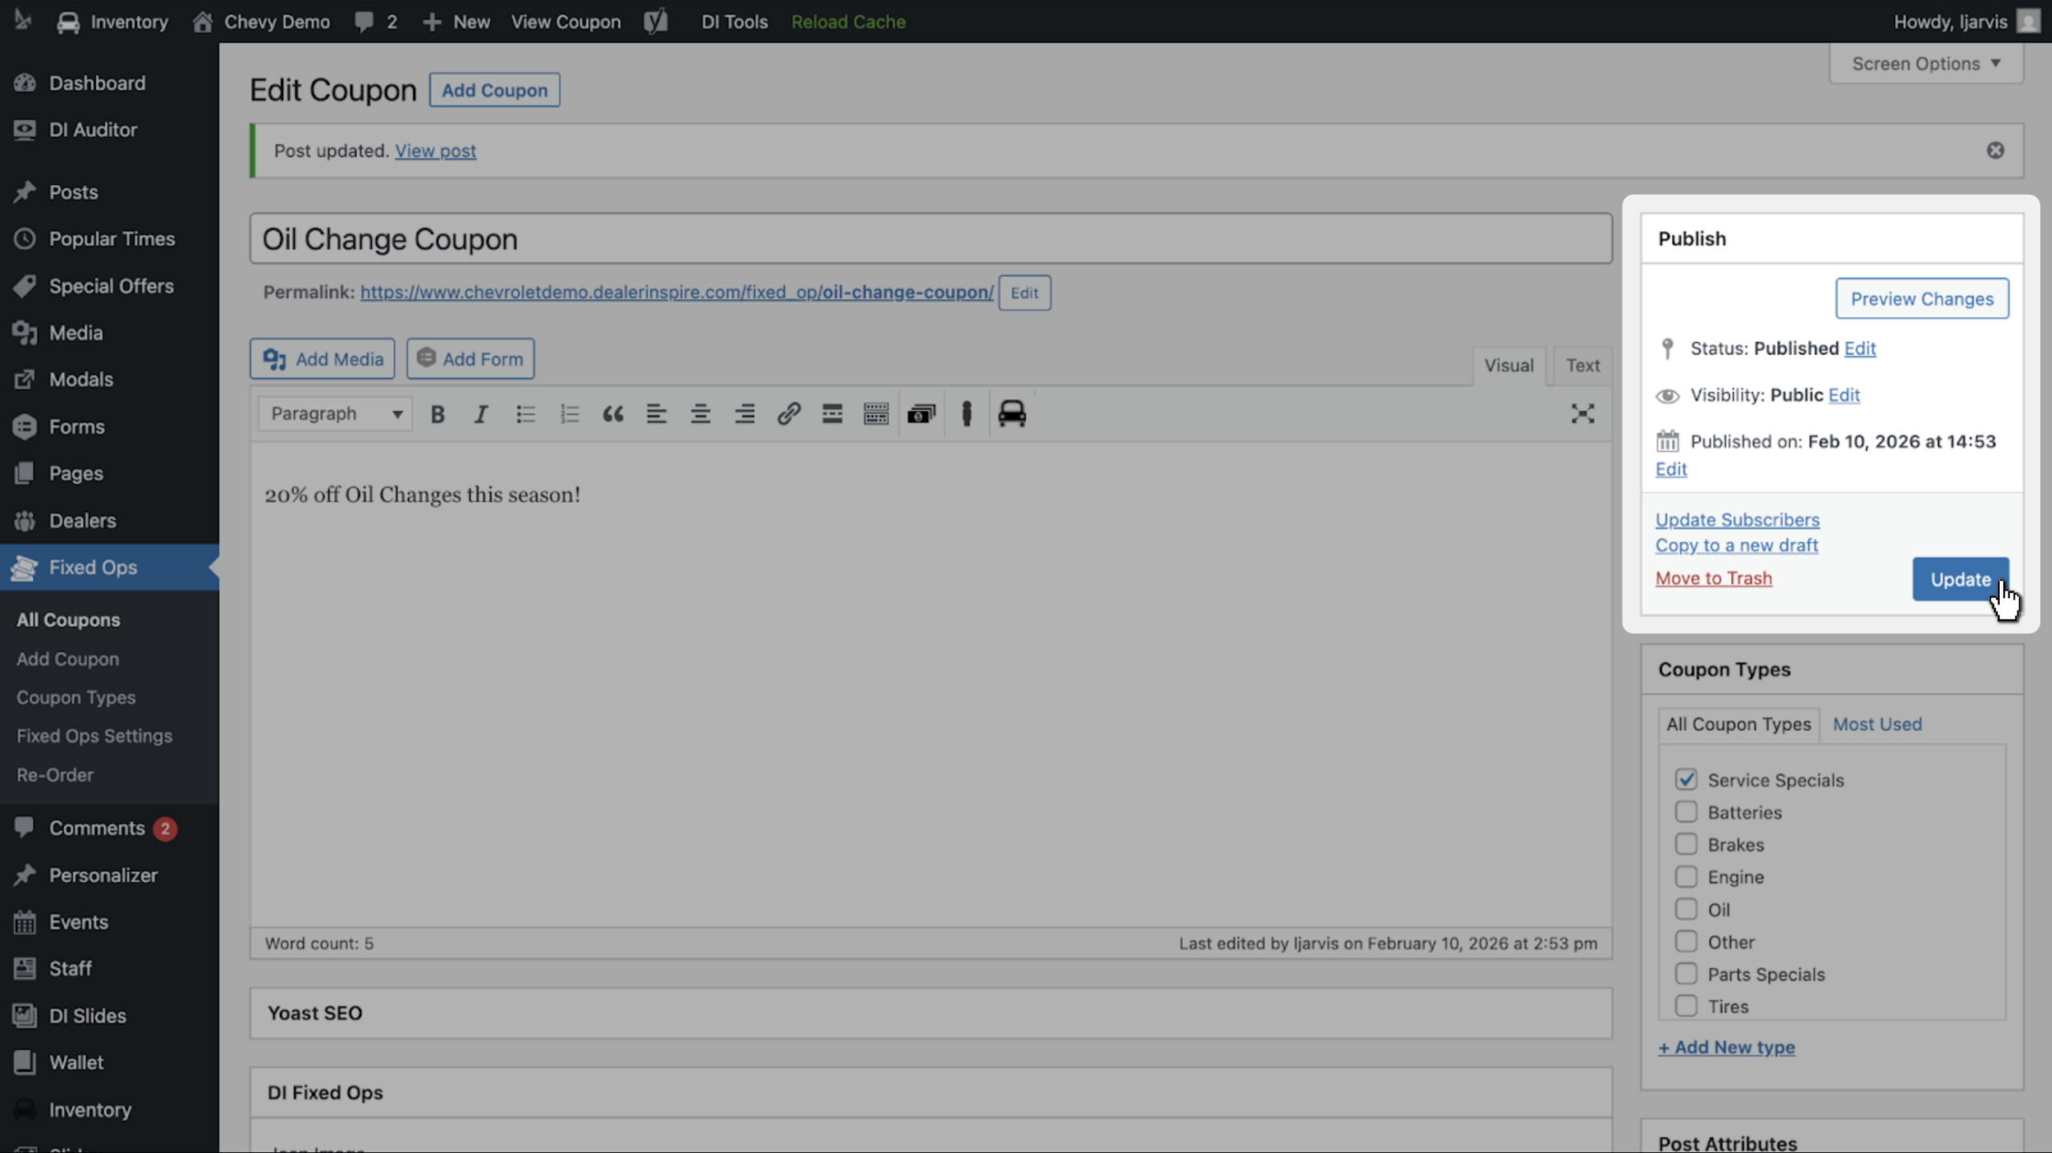The width and height of the screenshot is (2052, 1153).
Task: Click into the coupon title field
Action: click(931, 239)
